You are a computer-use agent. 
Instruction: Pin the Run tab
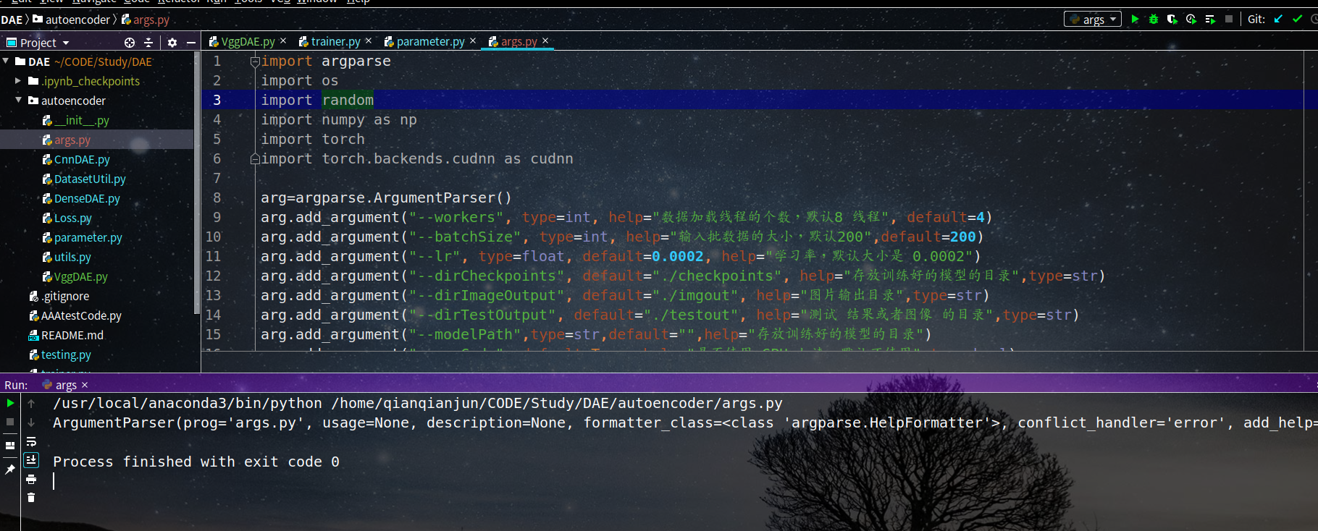(10, 470)
